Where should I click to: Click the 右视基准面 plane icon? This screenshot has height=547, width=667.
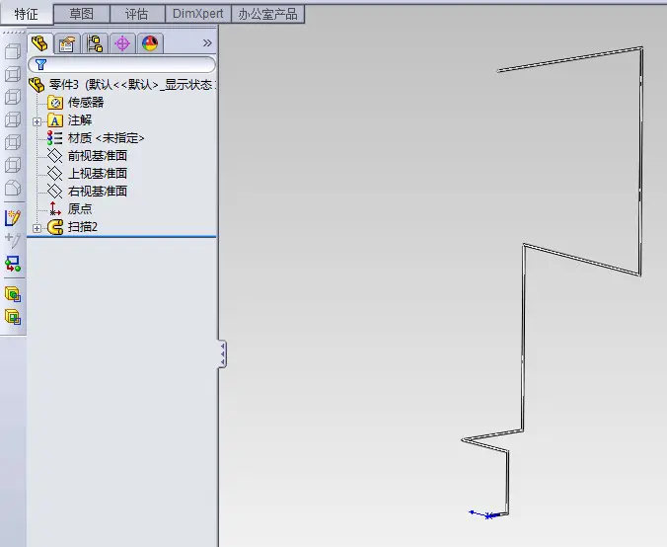(x=55, y=192)
